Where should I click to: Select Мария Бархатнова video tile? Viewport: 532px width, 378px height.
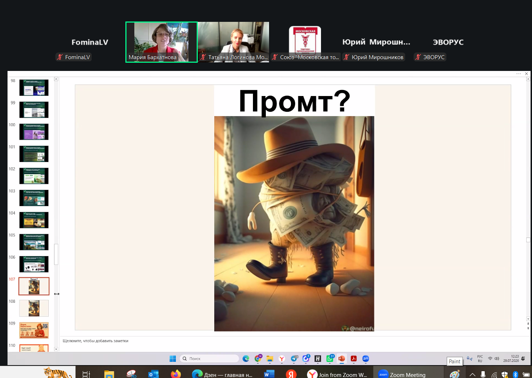click(161, 42)
